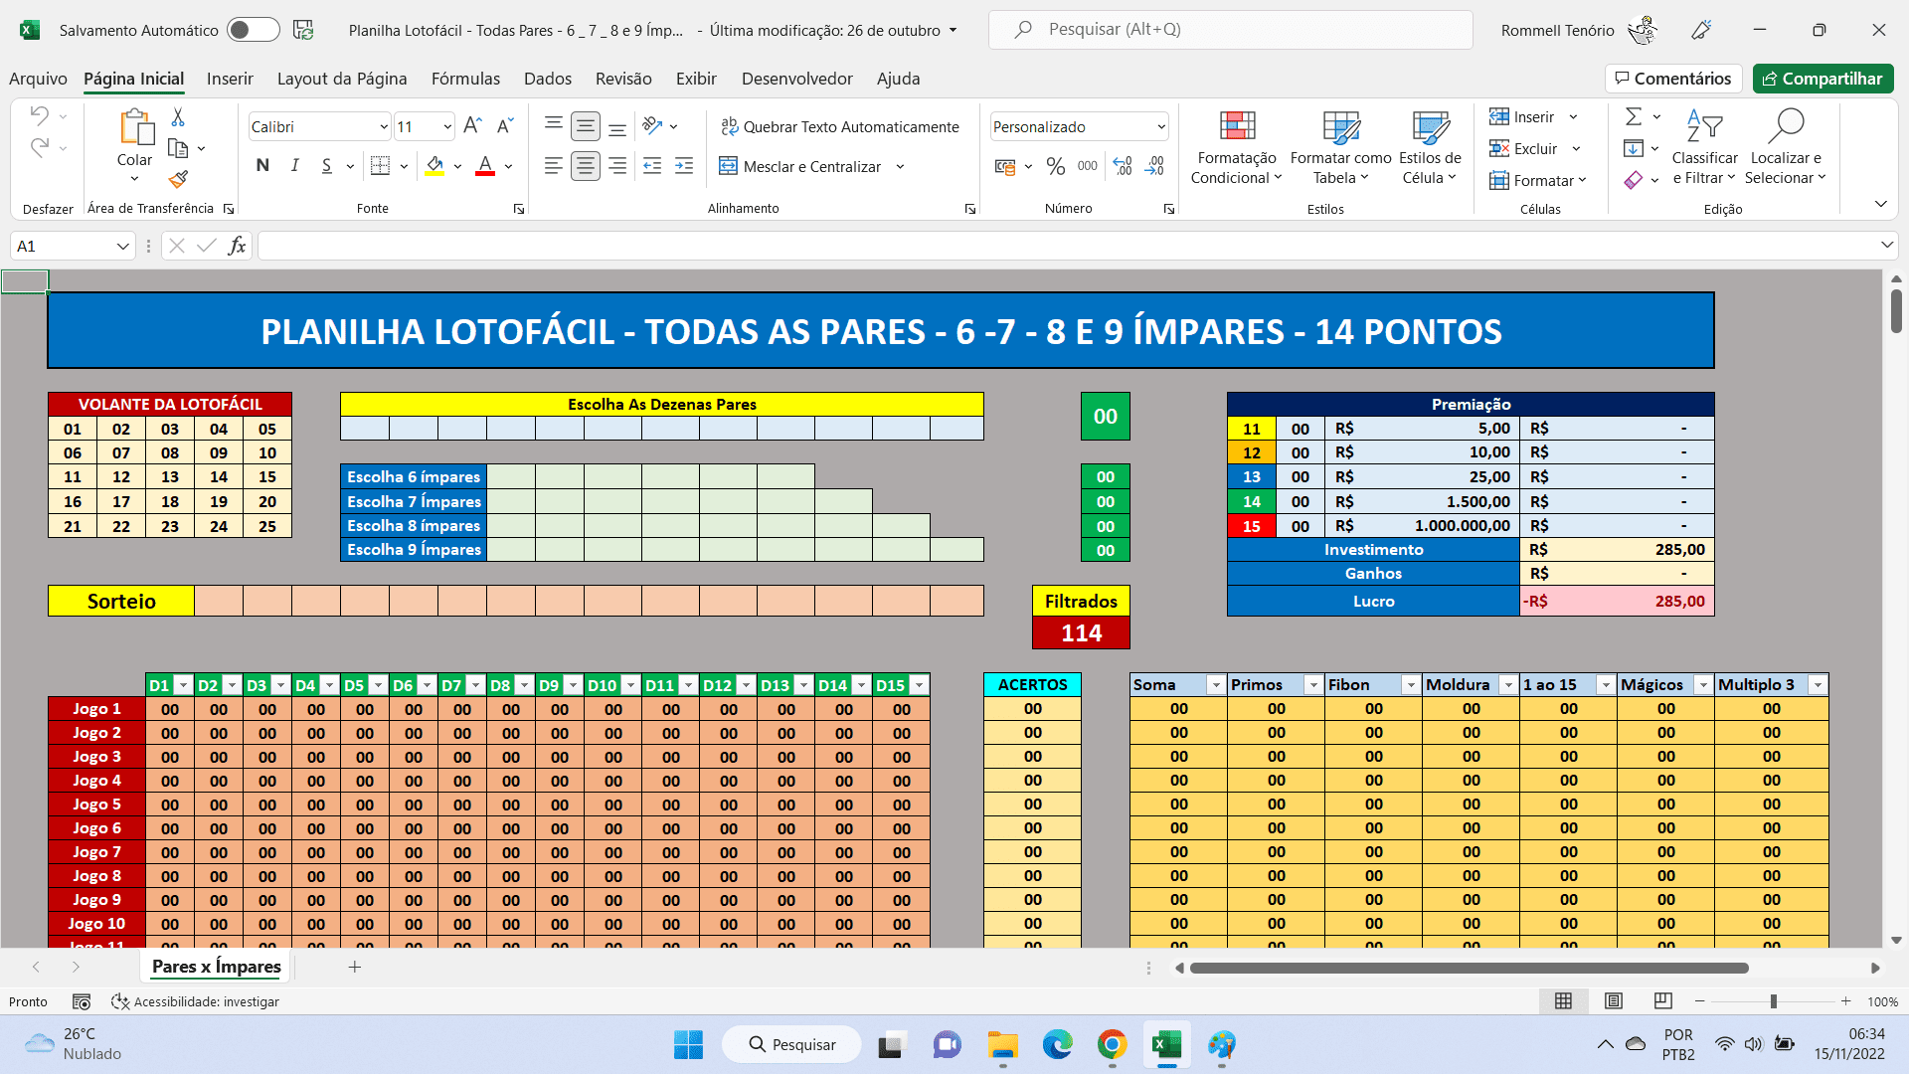The width and height of the screenshot is (1909, 1074).
Task: Click the thousands separator 000 icon
Action: click(1088, 166)
